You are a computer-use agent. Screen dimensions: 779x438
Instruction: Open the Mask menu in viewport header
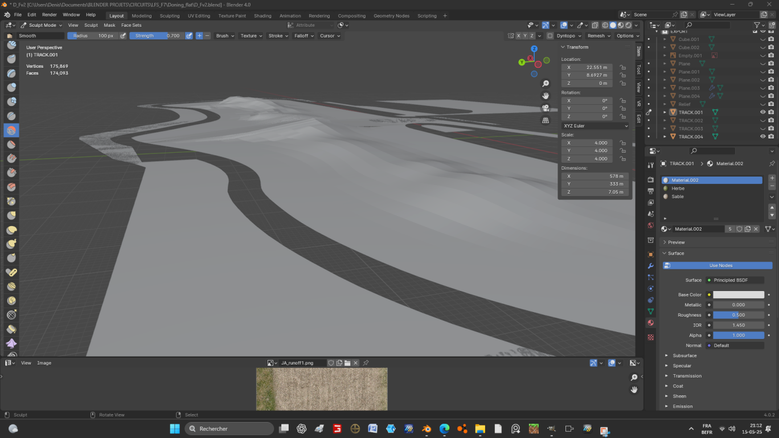pos(109,25)
